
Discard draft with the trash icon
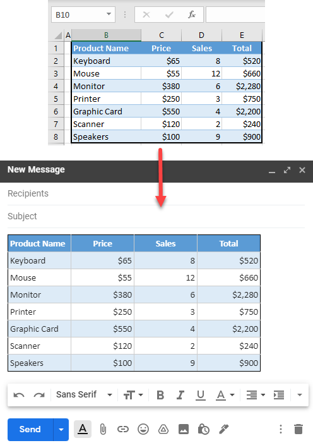click(x=298, y=429)
